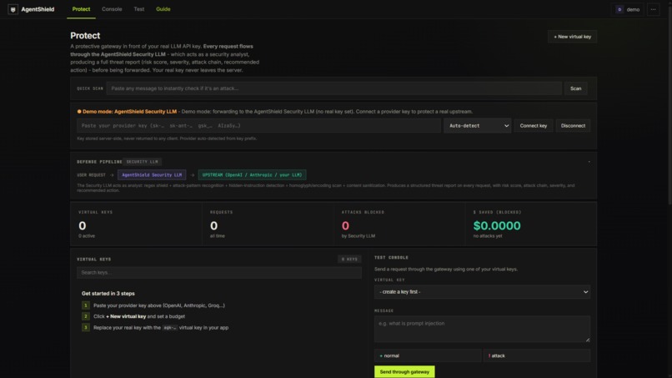Click the step 2 number badge

coord(85,316)
